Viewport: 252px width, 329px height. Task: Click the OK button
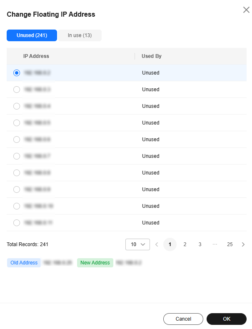tap(227, 319)
